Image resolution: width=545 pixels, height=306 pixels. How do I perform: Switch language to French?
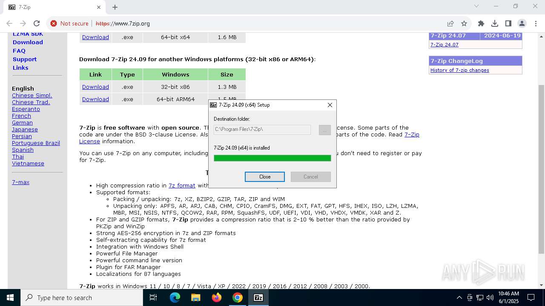tap(21, 116)
